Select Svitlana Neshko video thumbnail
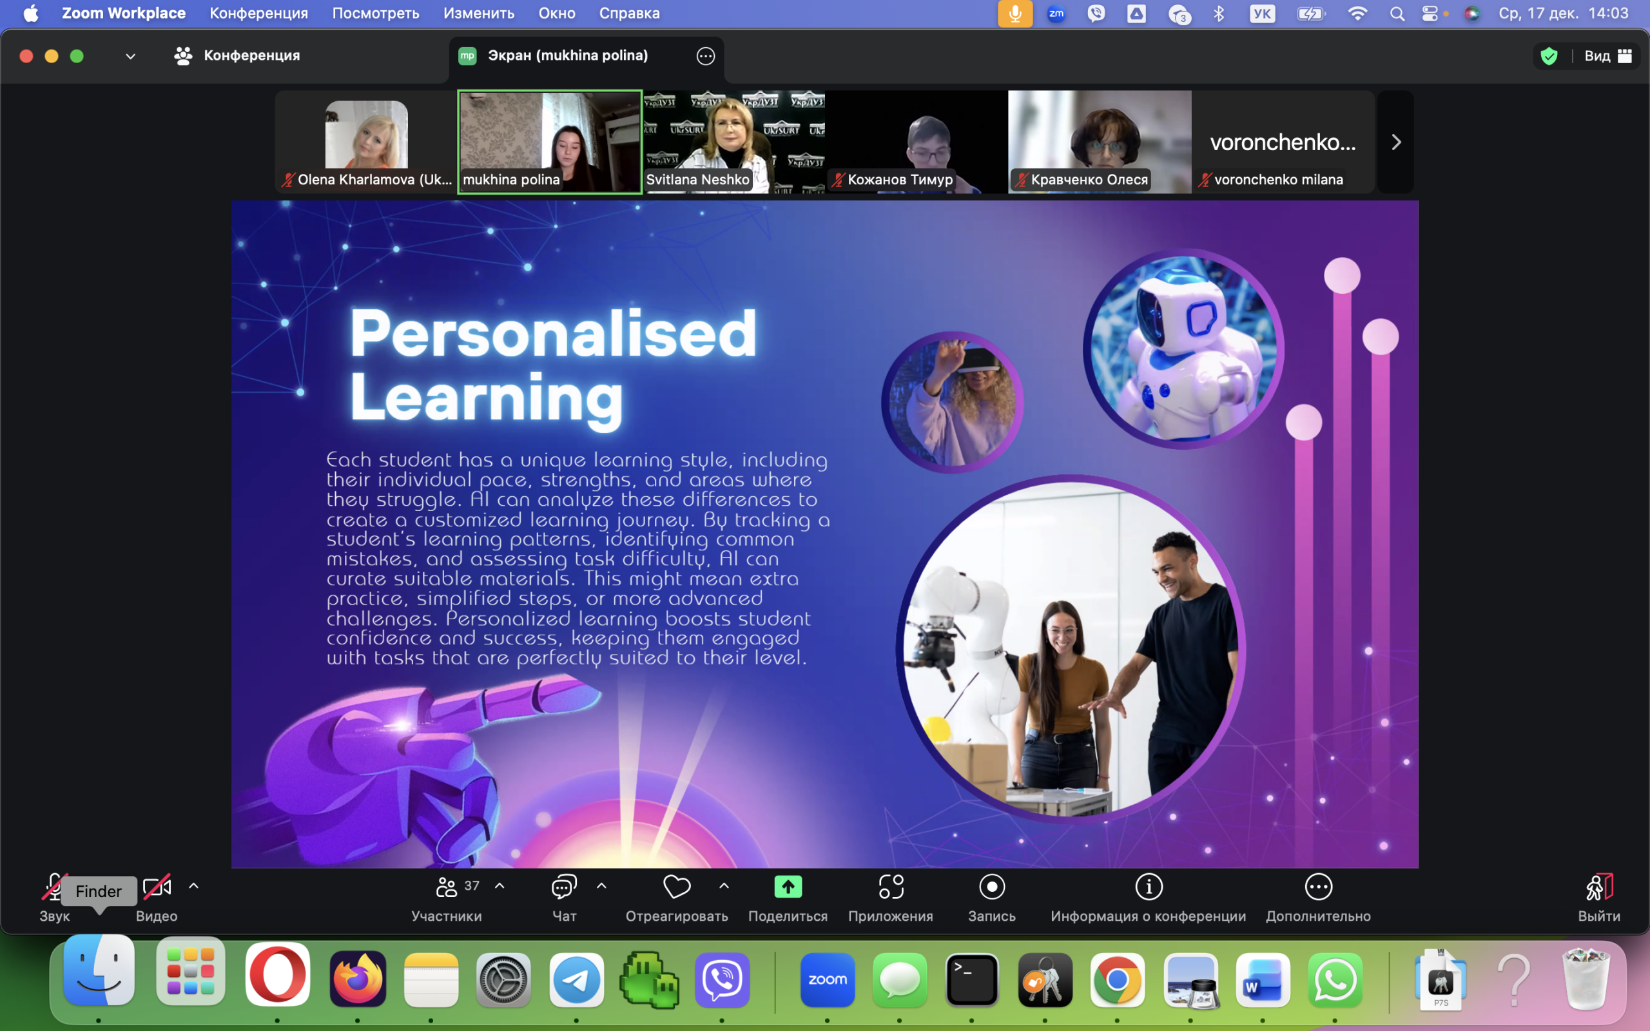1650x1031 pixels. 733,142
